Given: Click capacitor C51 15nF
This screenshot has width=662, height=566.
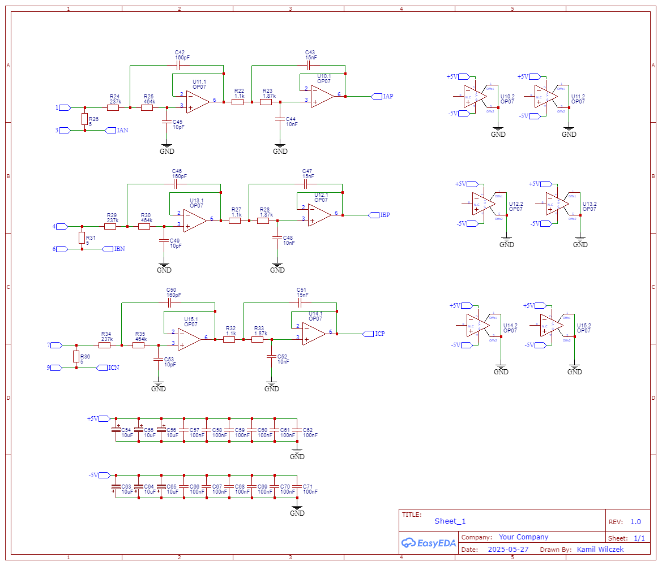Looking at the screenshot, I should (x=300, y=303).
